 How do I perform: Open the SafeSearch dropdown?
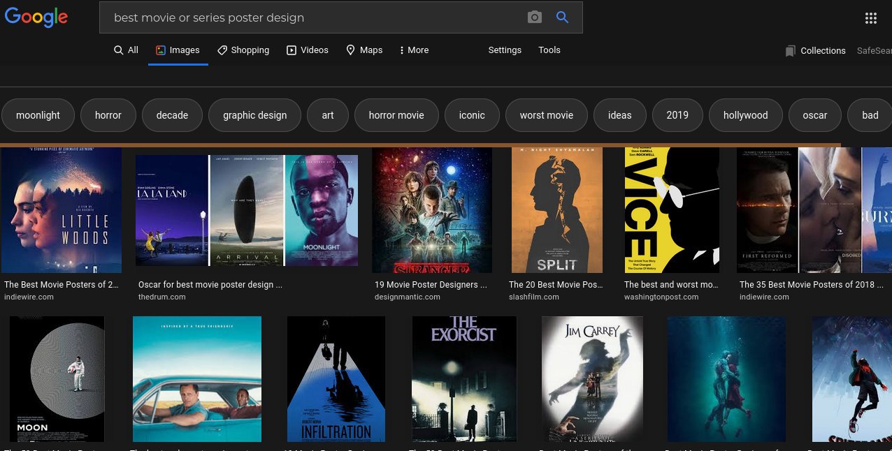[874, 51]
